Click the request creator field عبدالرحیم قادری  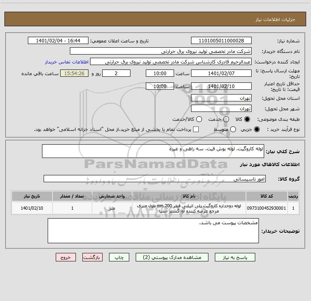click(171, 62)
